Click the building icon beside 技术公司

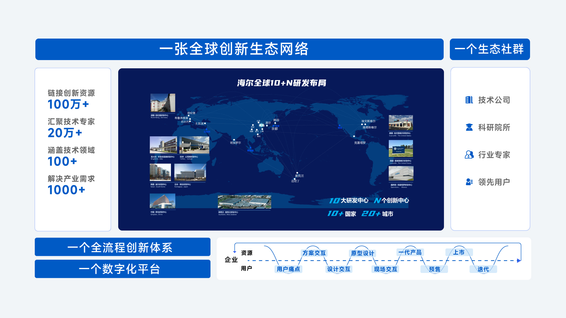point(469,100)
